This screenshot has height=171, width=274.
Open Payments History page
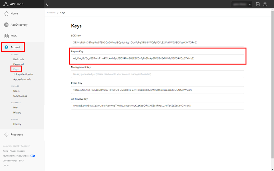point(17,113)
